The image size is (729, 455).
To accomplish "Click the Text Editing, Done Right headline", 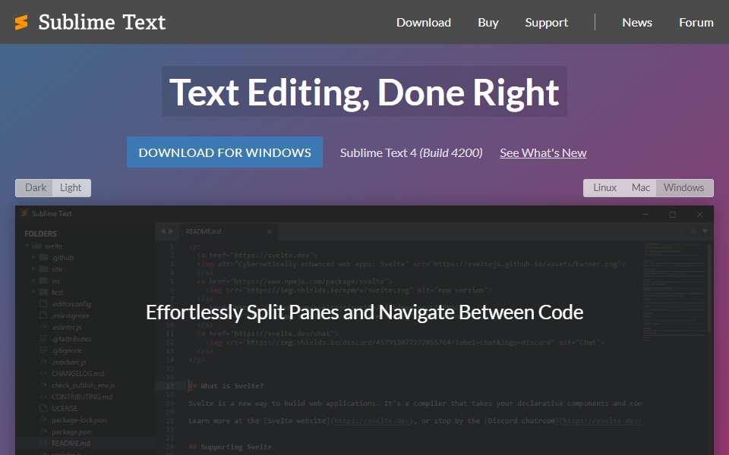I will click(364, 92).
